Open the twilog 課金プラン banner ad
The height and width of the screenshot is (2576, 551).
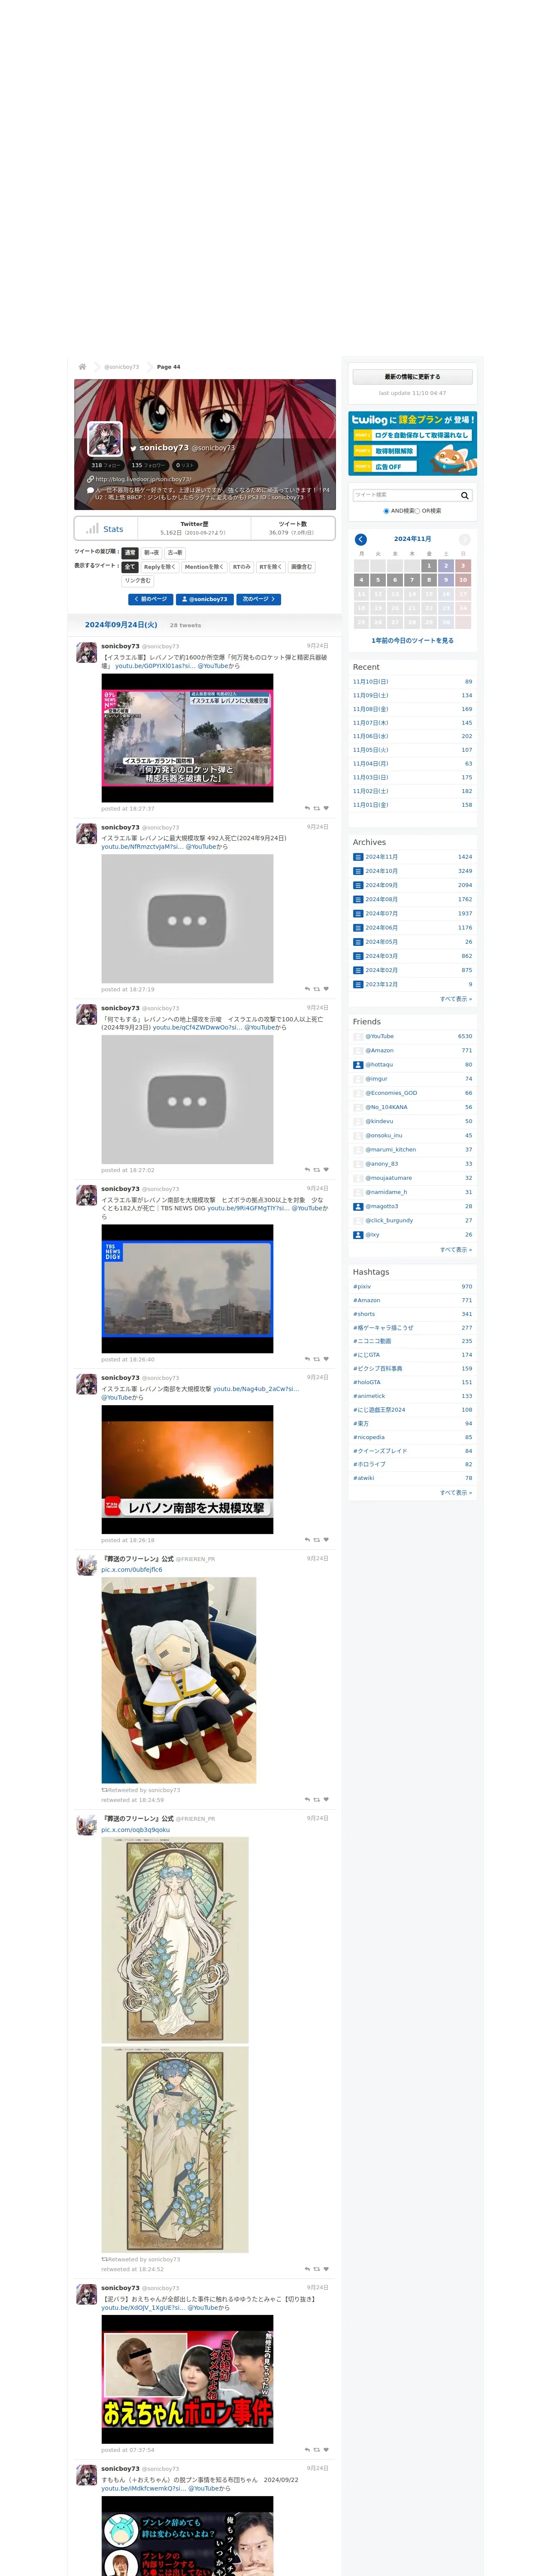click(412, 444)
